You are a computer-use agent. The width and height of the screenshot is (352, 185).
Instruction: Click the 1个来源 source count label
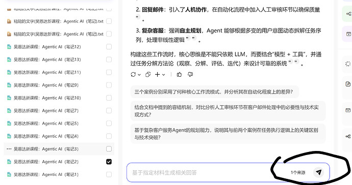click(x=298, y=172)
